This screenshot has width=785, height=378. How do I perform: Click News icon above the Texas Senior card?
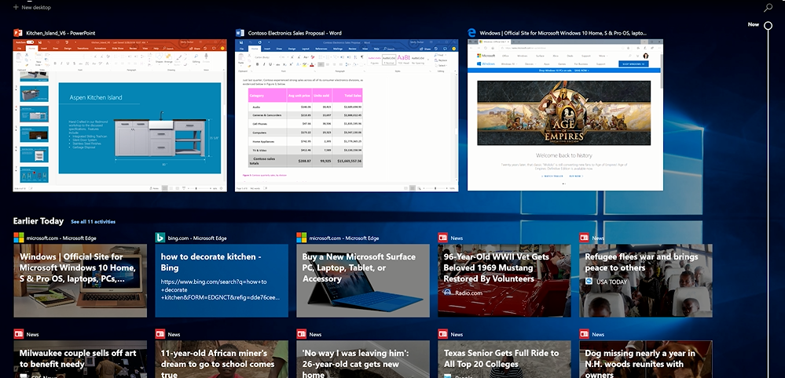[442, 334]
